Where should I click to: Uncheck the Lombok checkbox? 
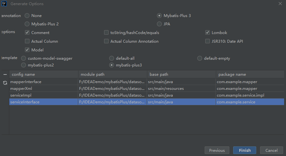coord(208,33)
